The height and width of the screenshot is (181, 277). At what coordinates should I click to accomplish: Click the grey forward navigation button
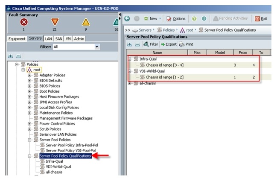137,18
